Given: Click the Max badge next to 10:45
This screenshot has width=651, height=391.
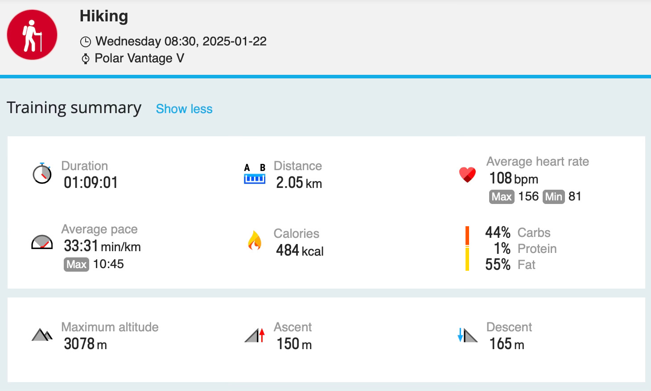Looking at the screenshot, I should tap(76, 265).
